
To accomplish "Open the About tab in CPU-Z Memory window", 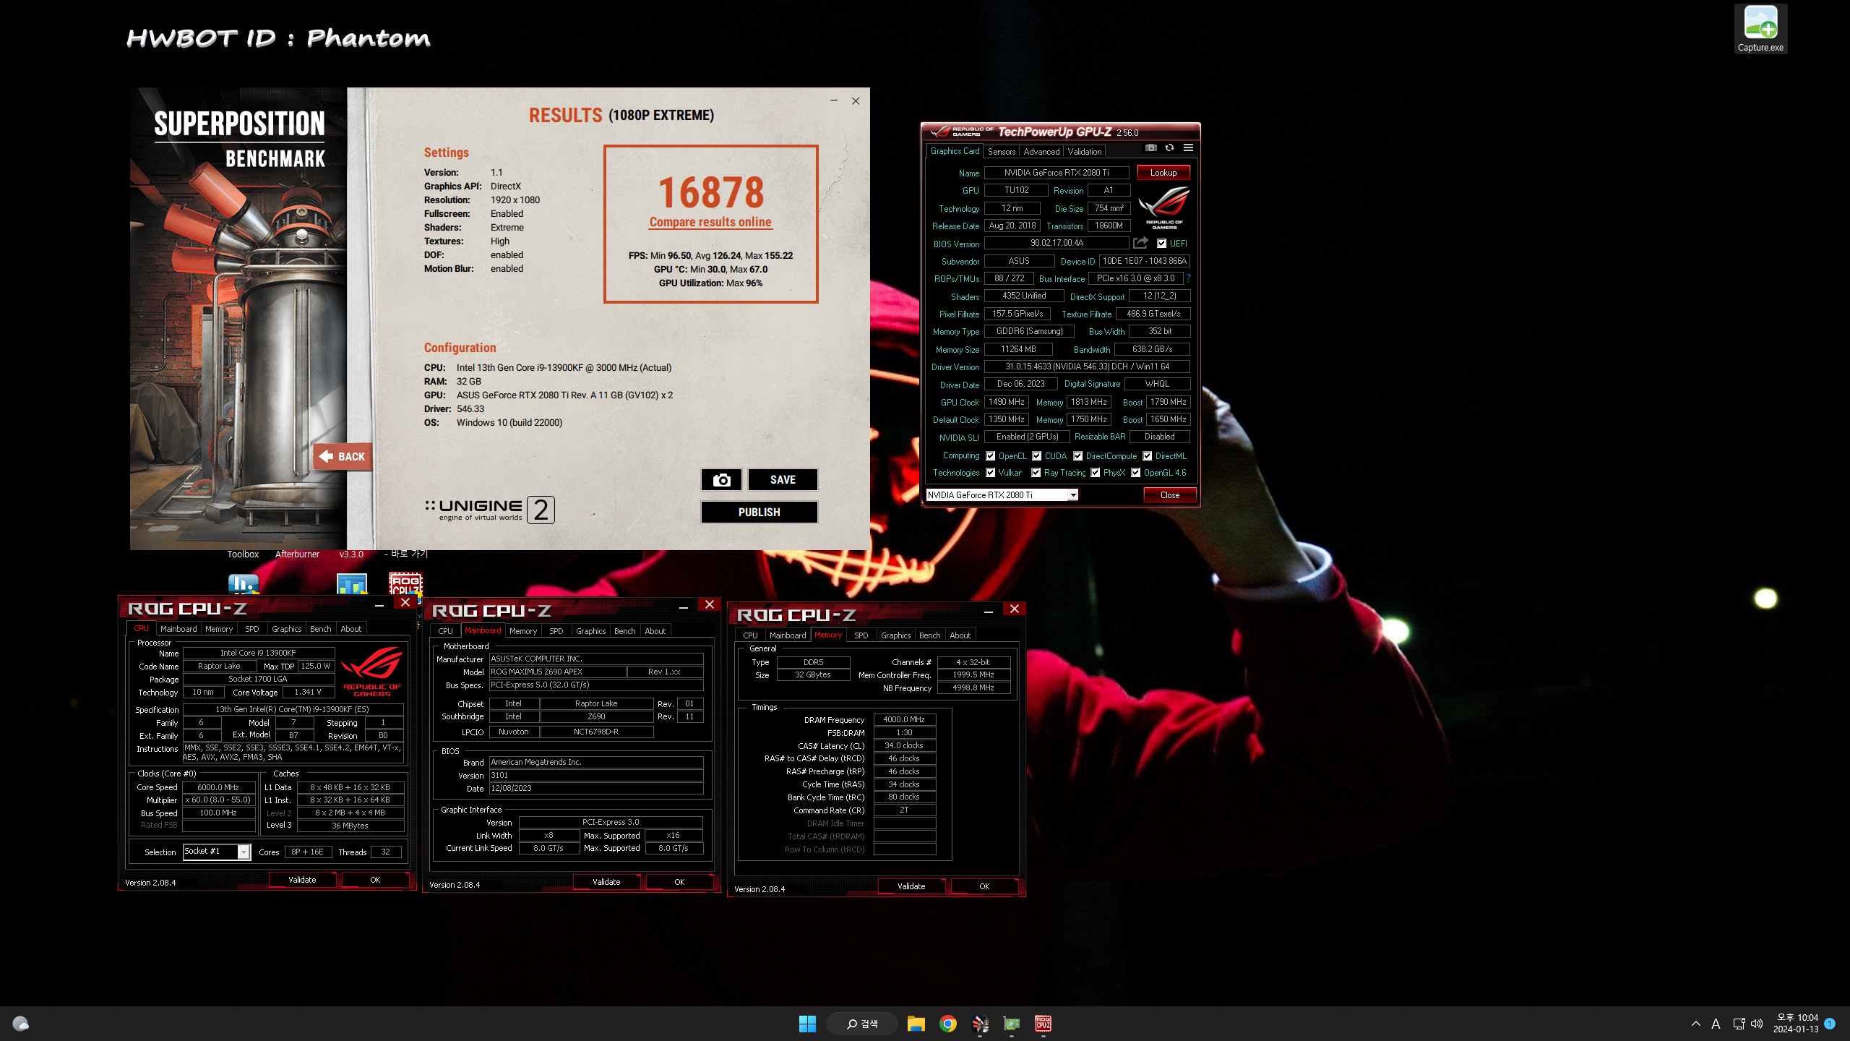I will (960, 635).
